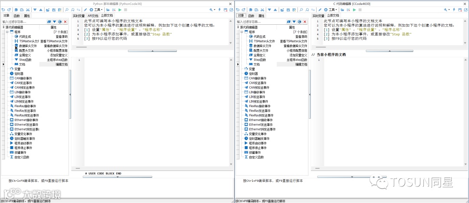Click Redo in the Python script editor toolbar

pos(9,10)
